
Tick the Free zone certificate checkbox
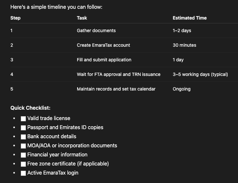pyautogui.click(x=23, y=164)
